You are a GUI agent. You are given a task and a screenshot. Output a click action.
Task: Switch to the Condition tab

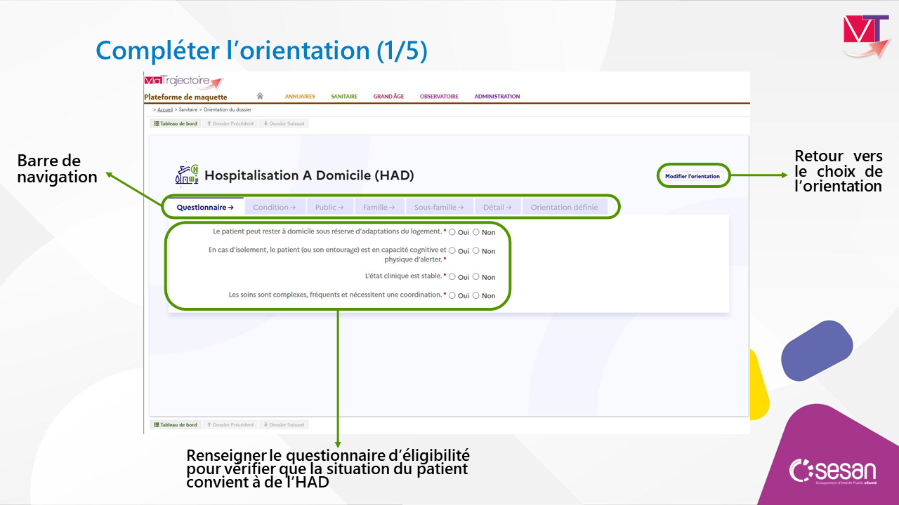tap(274, 207)
